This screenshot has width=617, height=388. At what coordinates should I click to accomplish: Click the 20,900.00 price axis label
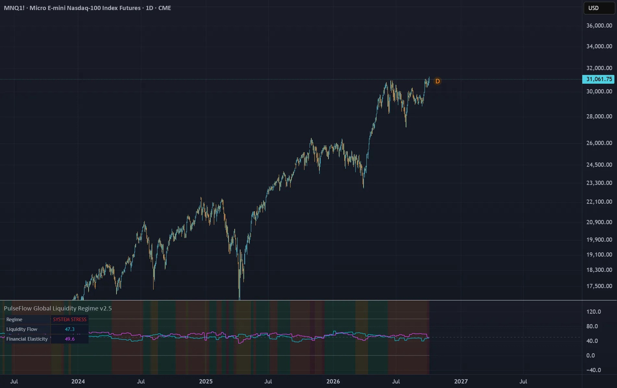599,222
